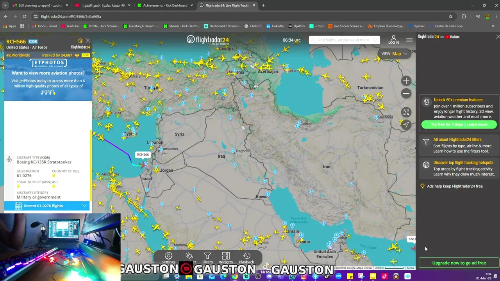Select the RCH566 flight label on map
Viewport: 500px width, 281px height.
(143, 155)
